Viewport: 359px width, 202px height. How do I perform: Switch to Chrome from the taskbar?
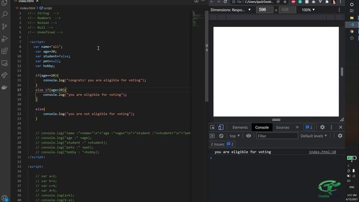352,31
